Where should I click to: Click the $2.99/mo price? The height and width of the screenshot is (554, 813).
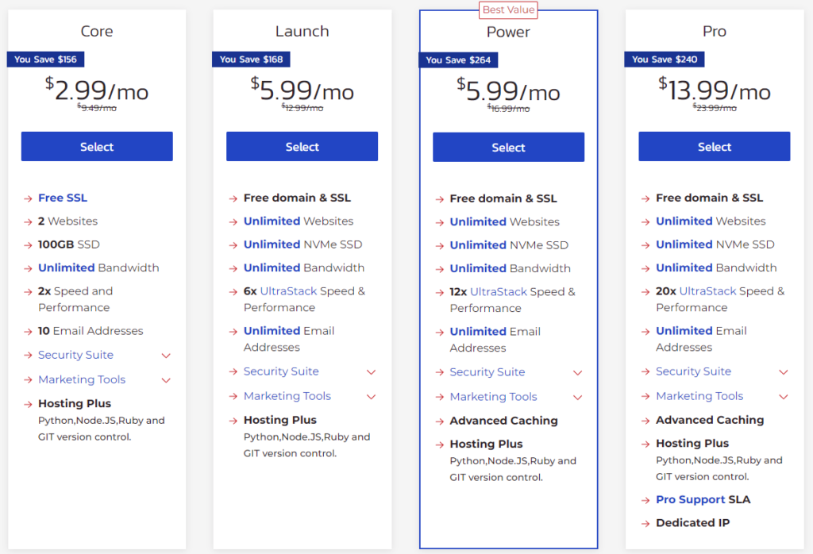point(97,89)
